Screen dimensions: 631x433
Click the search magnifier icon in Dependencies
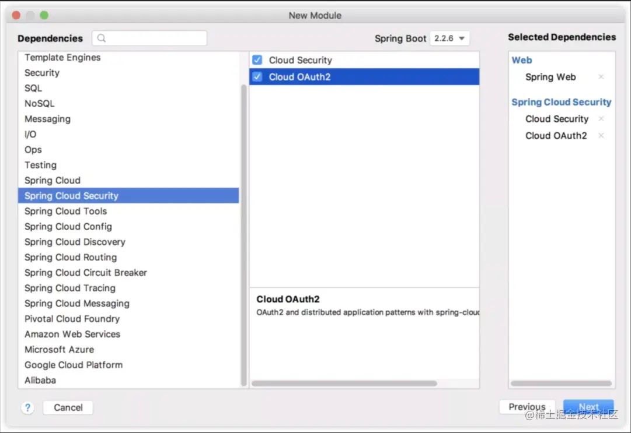pos(102,38)
